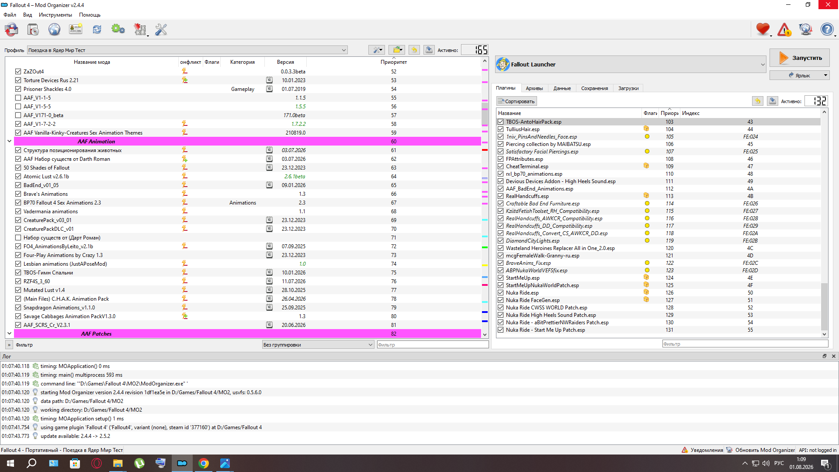Restore mod list backup icon

pos(414,50)
